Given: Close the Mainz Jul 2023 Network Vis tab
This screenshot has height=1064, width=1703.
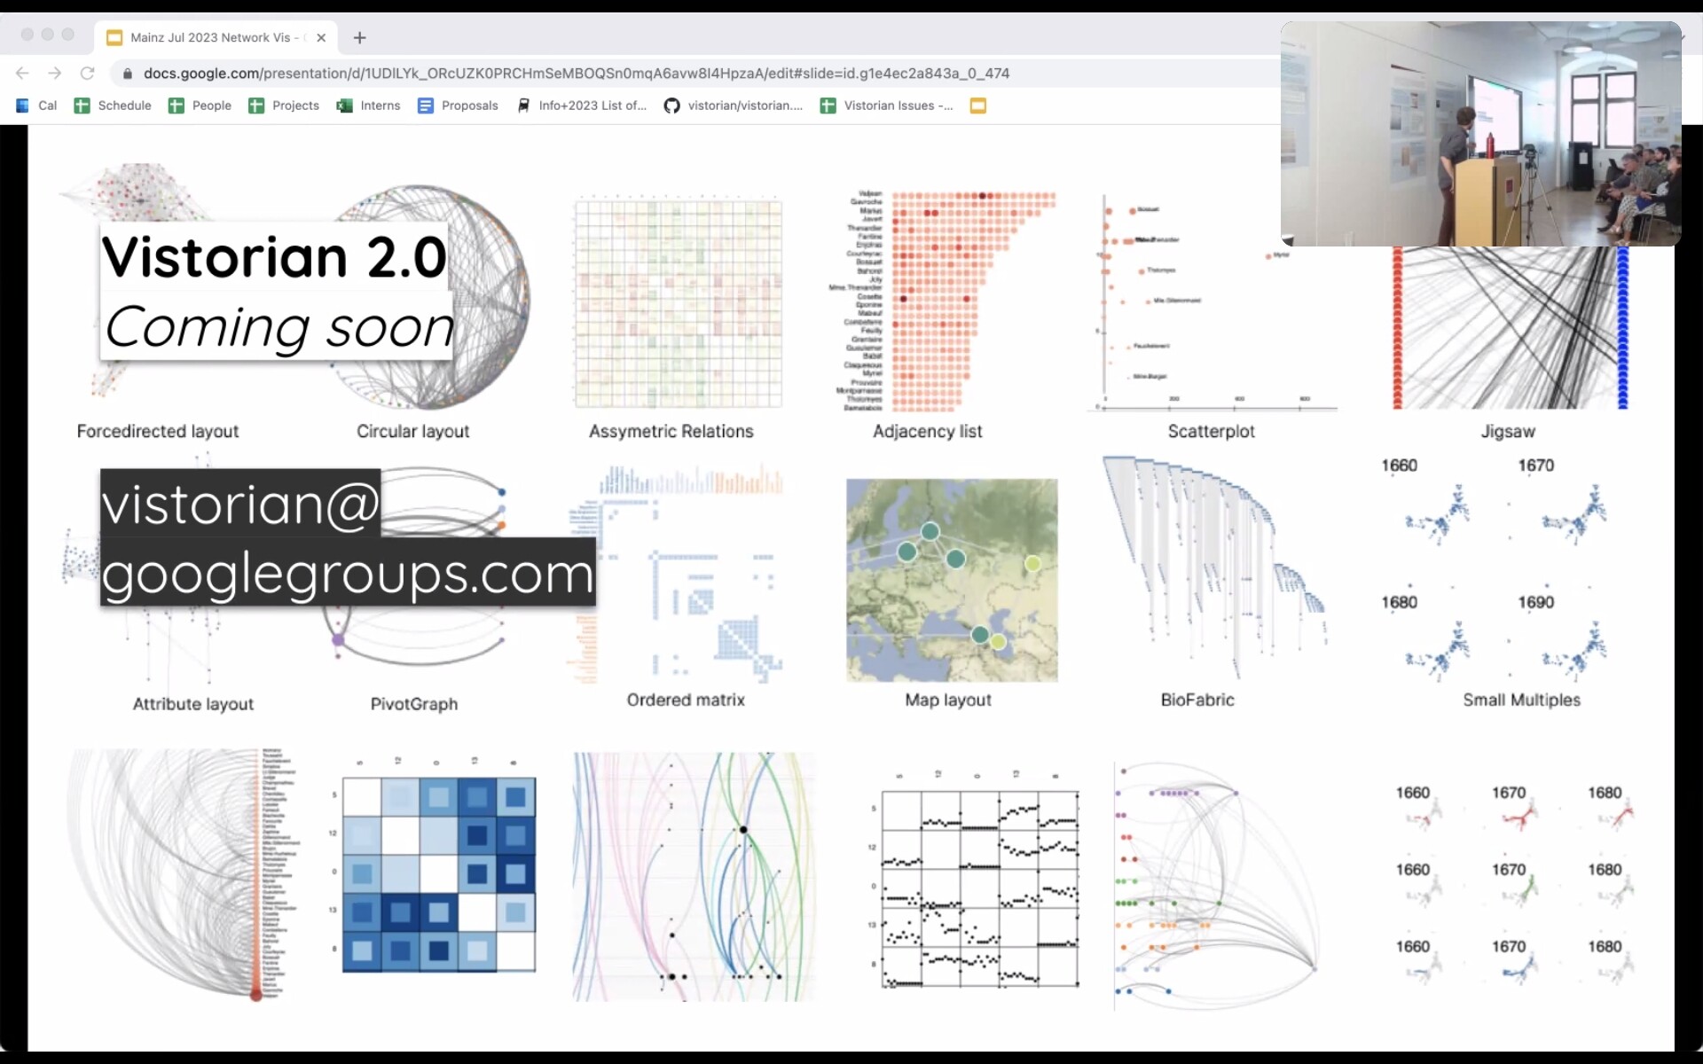Looking at the screenshot, I should [x=321, y=37].
